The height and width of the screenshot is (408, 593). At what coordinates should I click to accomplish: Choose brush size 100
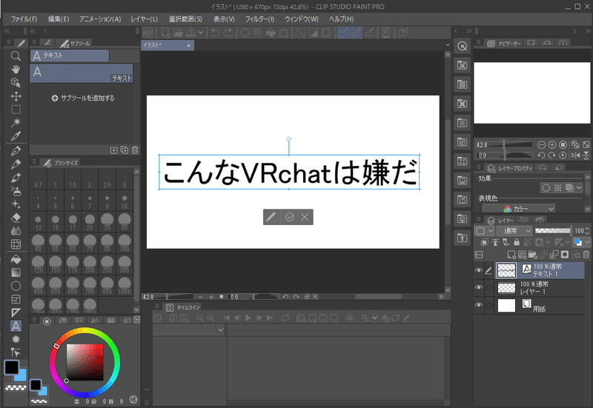pyautogui.click(x=125, y=243)
